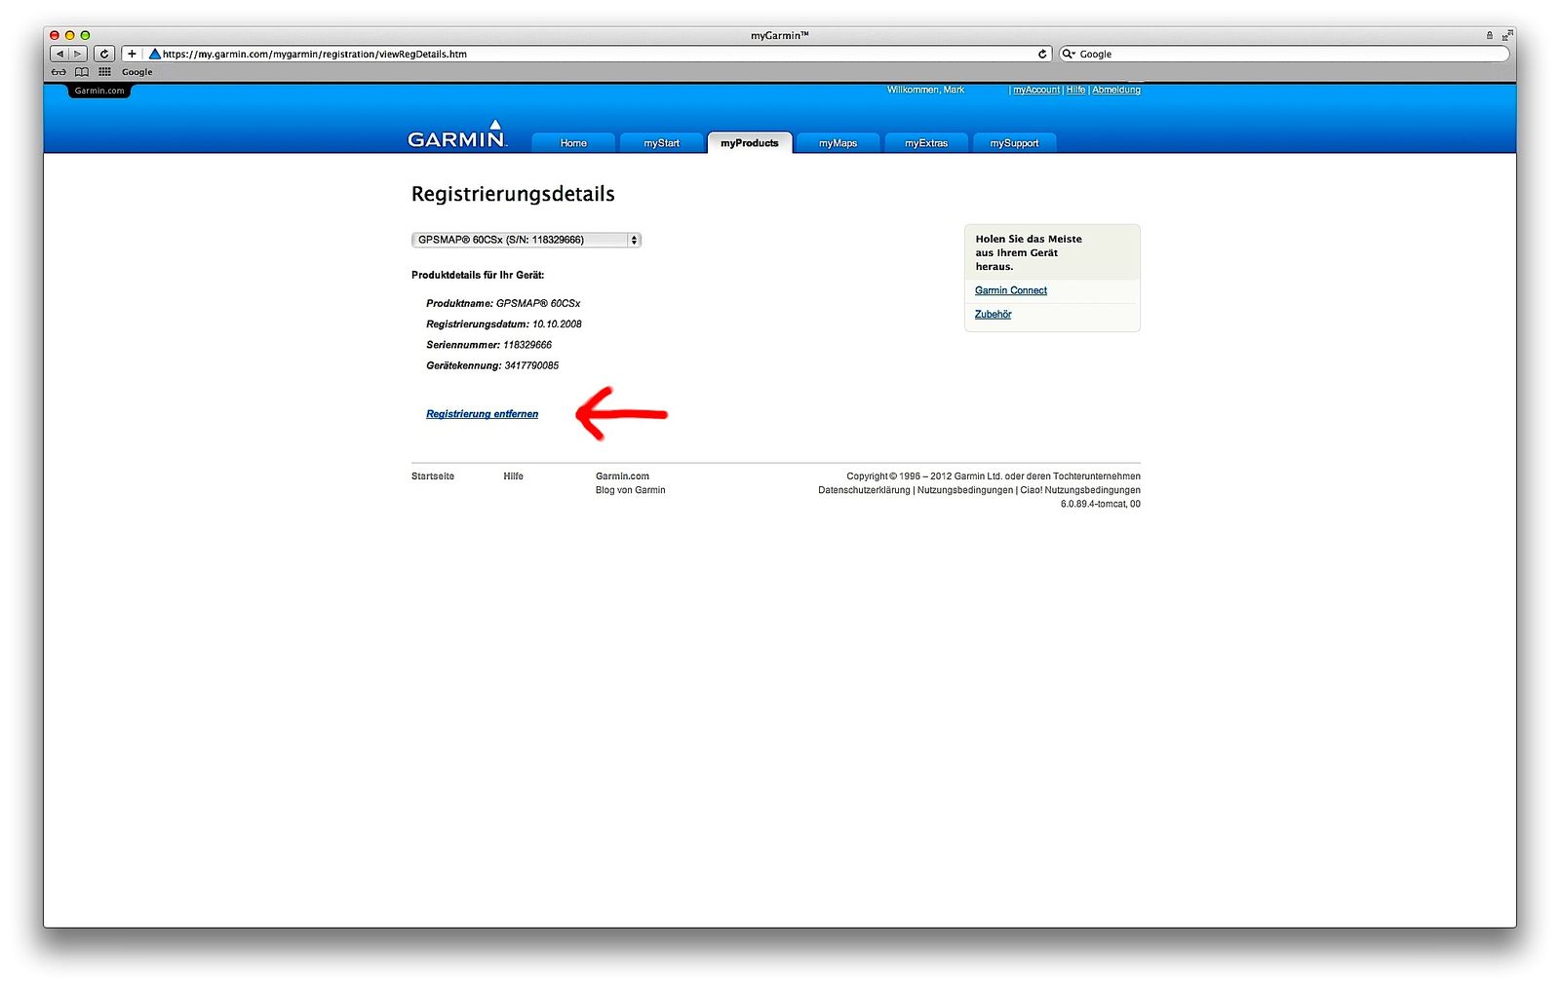Enter full screen using the top-right arrows icon

tap(1506, 35)
